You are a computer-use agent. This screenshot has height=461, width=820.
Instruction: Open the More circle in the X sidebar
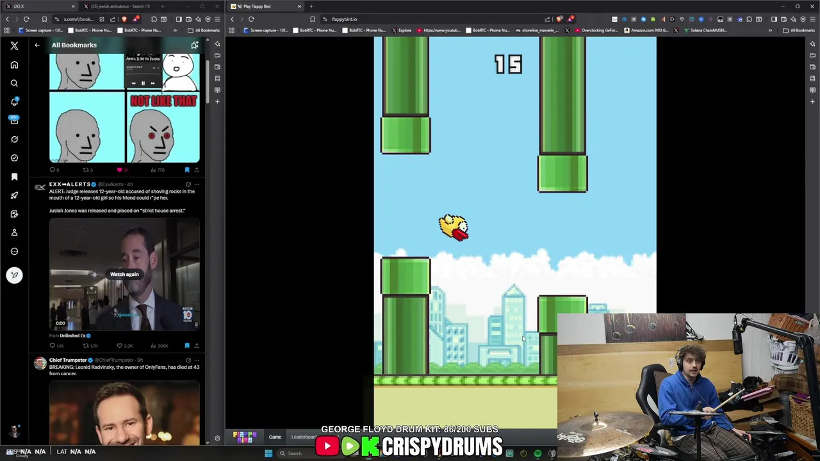[14, 251]
